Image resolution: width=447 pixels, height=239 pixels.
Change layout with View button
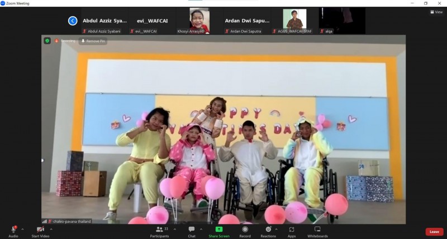click(436, 12)
